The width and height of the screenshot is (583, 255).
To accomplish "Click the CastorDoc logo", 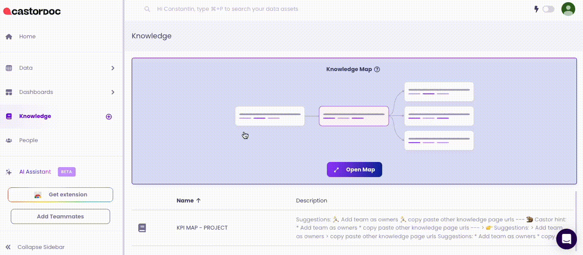I will pyautogui.click(x=32, y=11).
